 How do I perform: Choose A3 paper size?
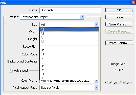tap(69, 42)
